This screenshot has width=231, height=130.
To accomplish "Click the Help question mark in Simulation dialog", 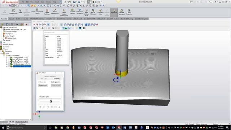I will (x=56, y=73).
